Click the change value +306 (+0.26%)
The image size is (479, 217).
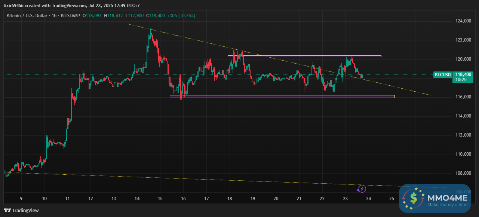182,15
